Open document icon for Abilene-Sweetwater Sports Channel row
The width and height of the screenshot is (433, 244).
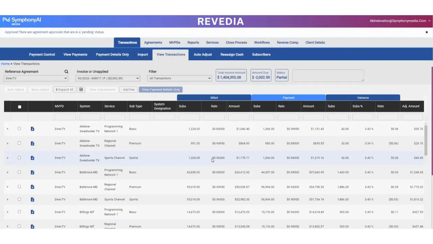[x=32, y=158]
